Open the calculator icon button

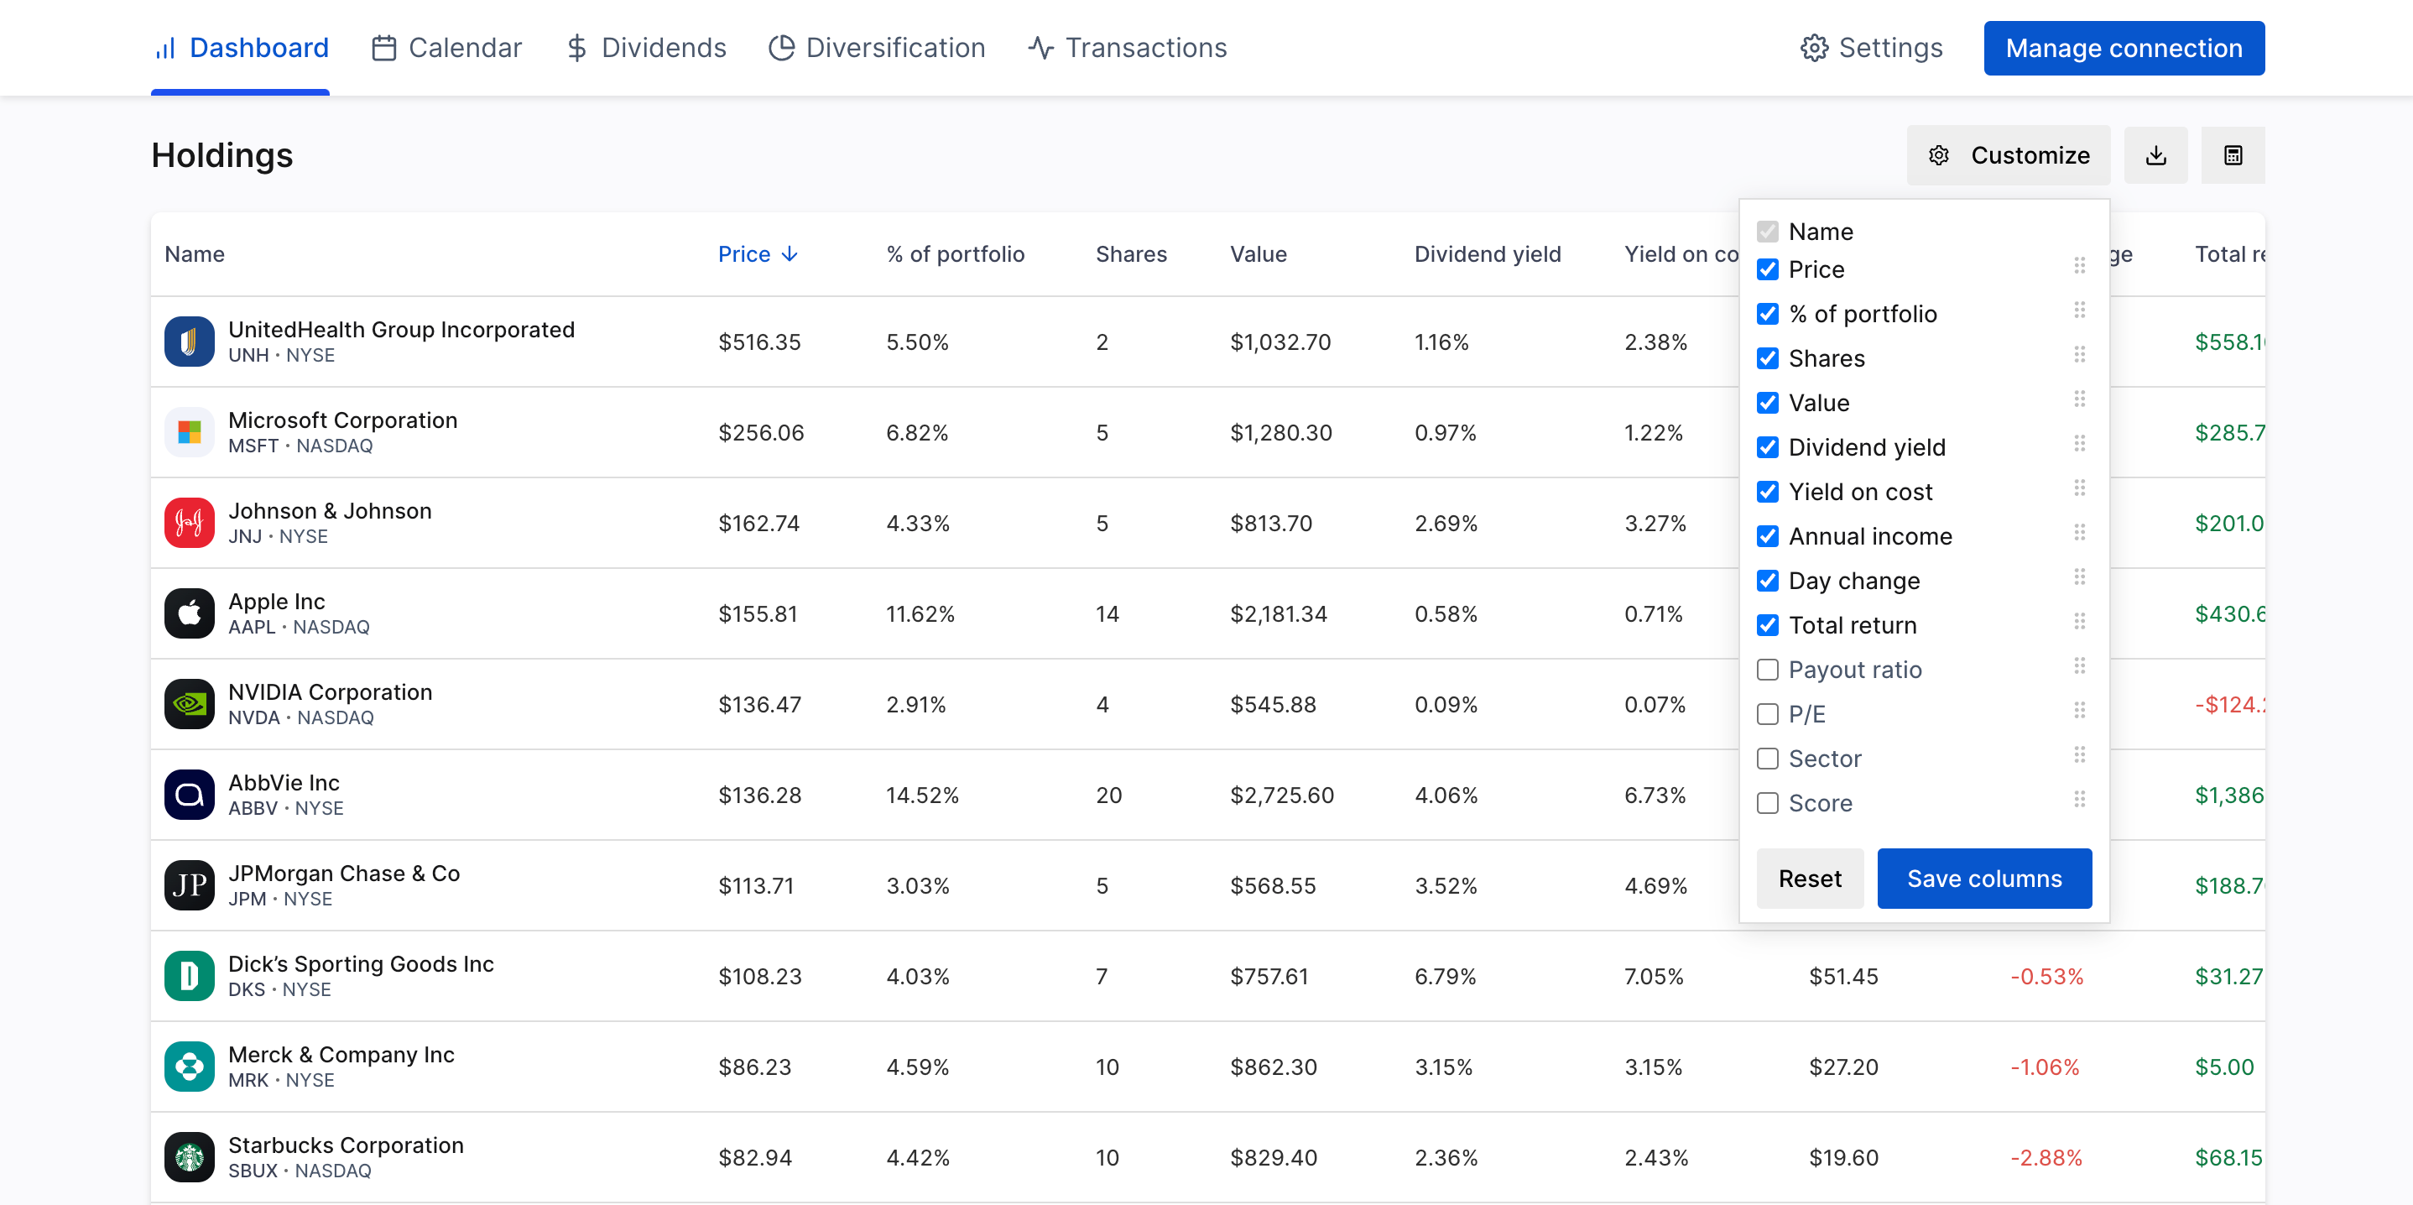tap(2233, 155)
